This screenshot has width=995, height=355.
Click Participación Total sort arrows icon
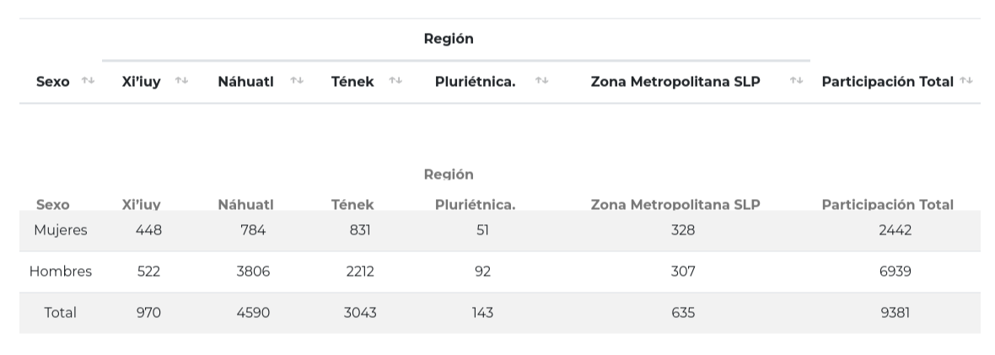pyautogui.click(x=966, y=81)
